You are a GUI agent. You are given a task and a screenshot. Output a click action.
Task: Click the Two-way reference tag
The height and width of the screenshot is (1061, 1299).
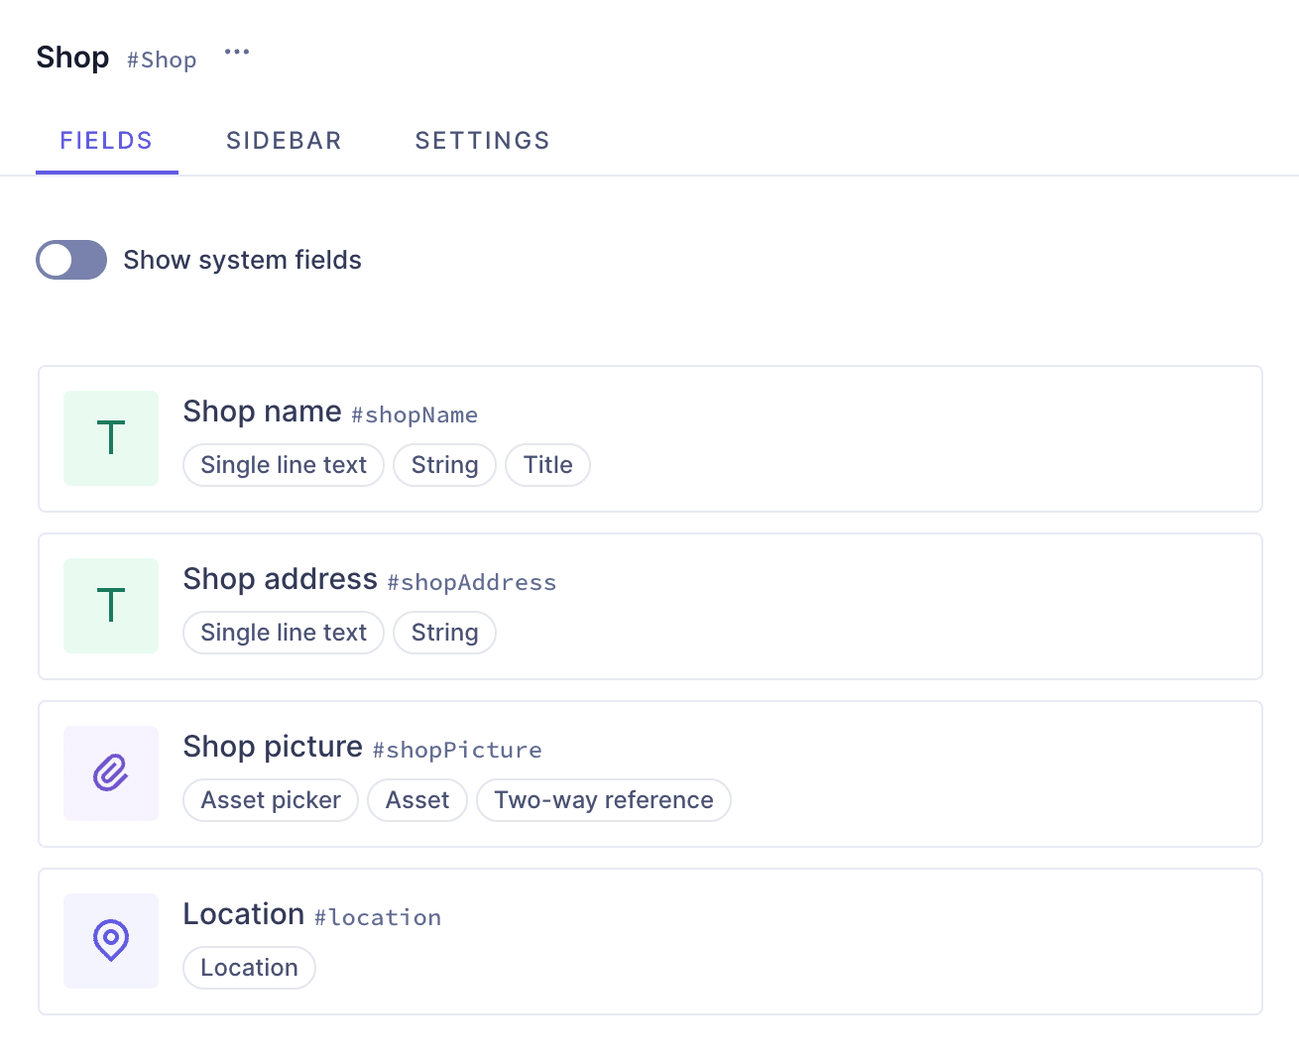[x=603, y=800]
